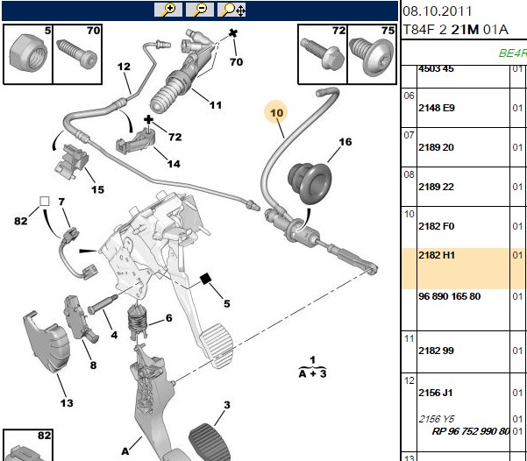Open the flange bolt thumbnail numbered 72
Image resolution: width=527 pixels, height=461 pixels.
323,54
